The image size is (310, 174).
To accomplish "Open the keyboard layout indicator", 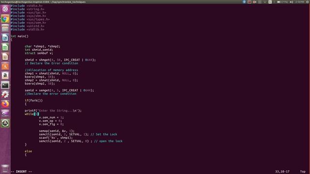I will (270, 2).
